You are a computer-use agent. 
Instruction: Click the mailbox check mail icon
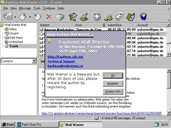(x=73, y=17)
